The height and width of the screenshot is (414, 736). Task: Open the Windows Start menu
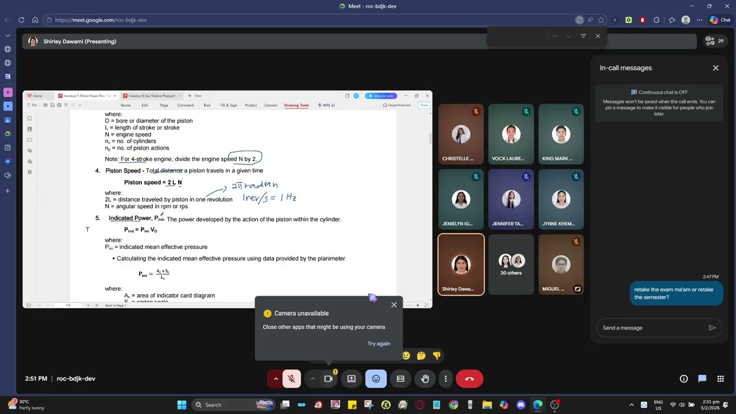(x=182, y=405)
